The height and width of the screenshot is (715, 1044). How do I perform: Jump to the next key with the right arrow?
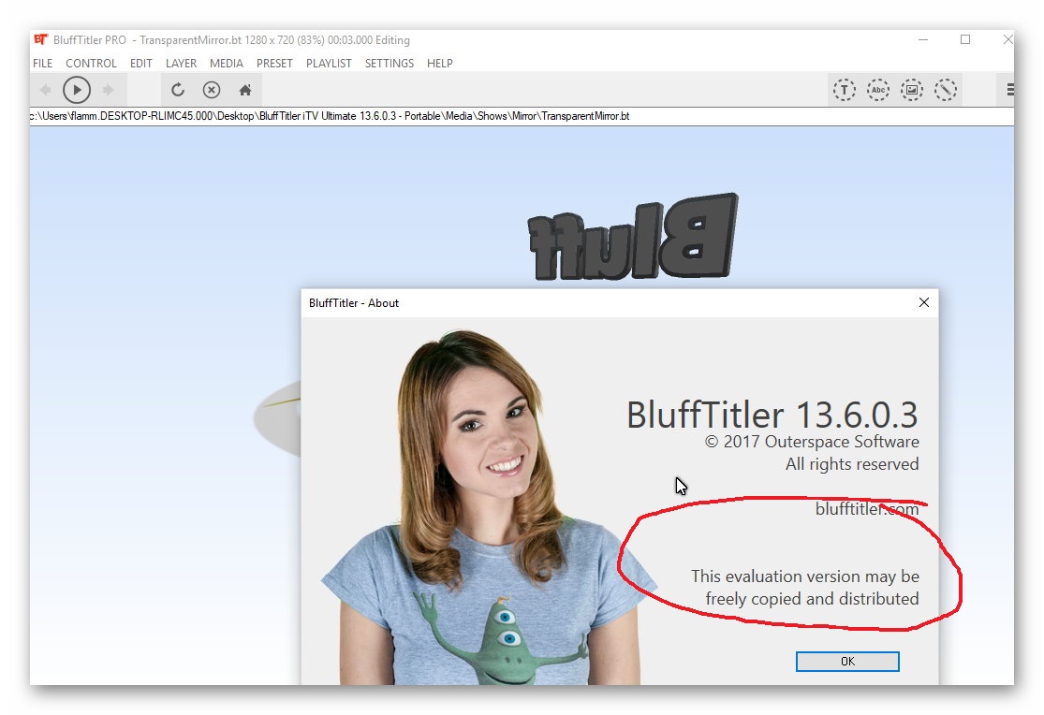(x=108, y=90)
